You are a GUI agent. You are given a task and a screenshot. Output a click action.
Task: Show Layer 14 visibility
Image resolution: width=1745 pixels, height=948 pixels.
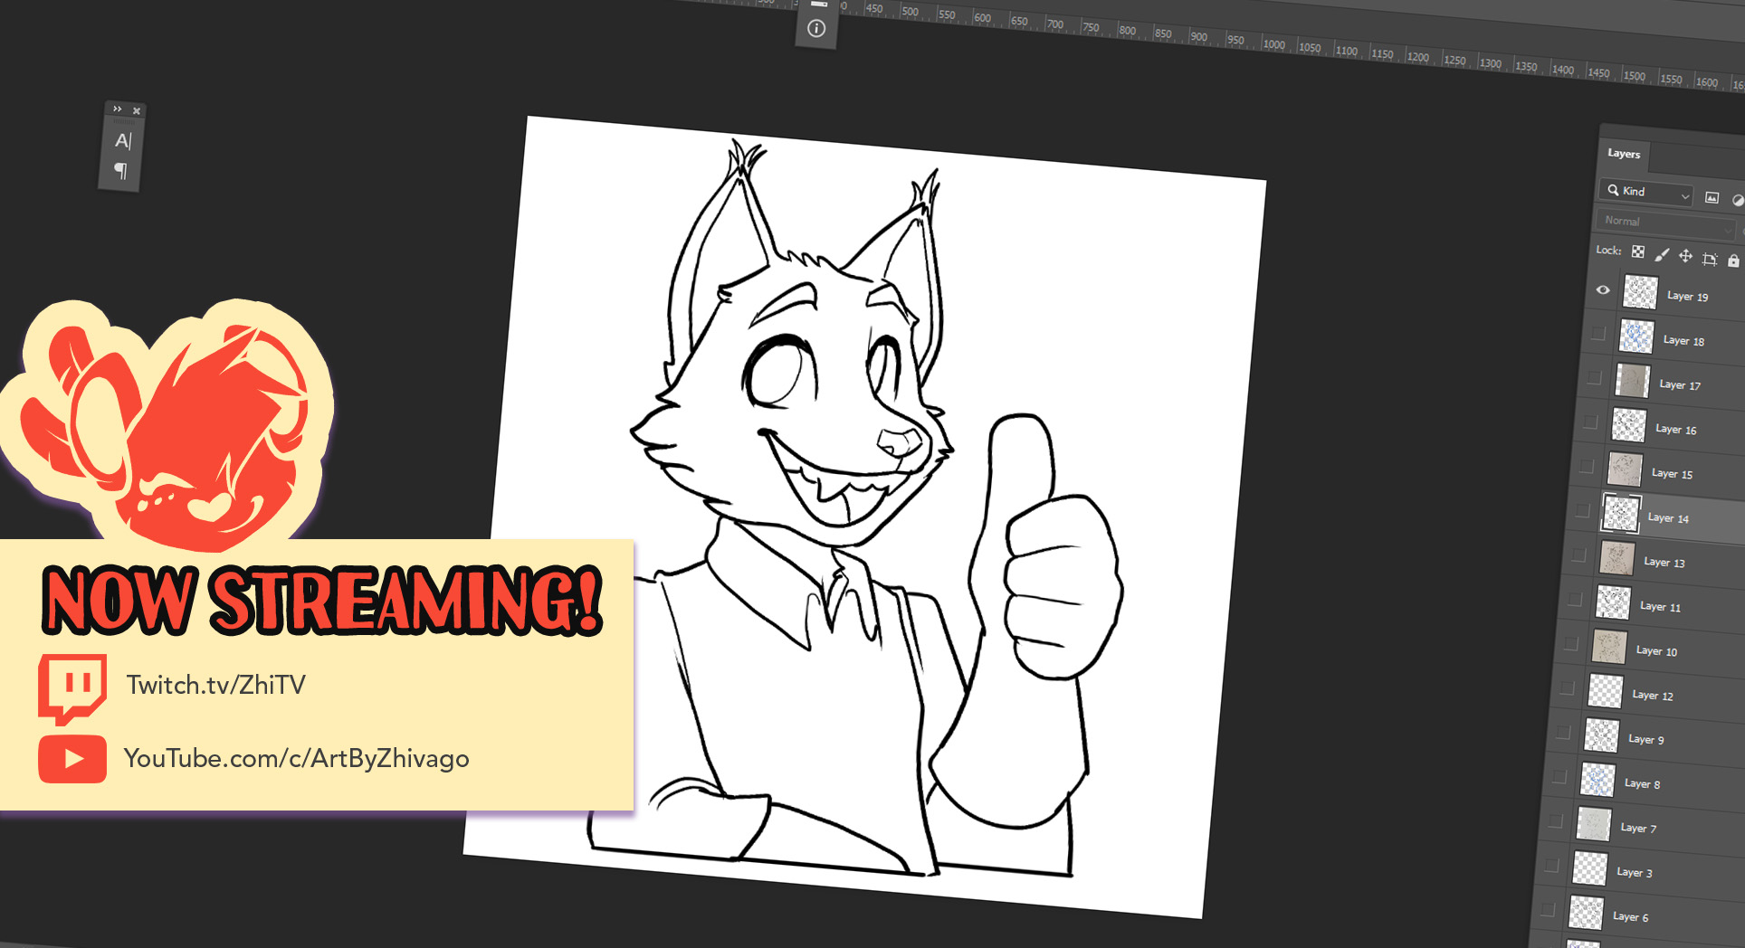tap(1582, 511)
